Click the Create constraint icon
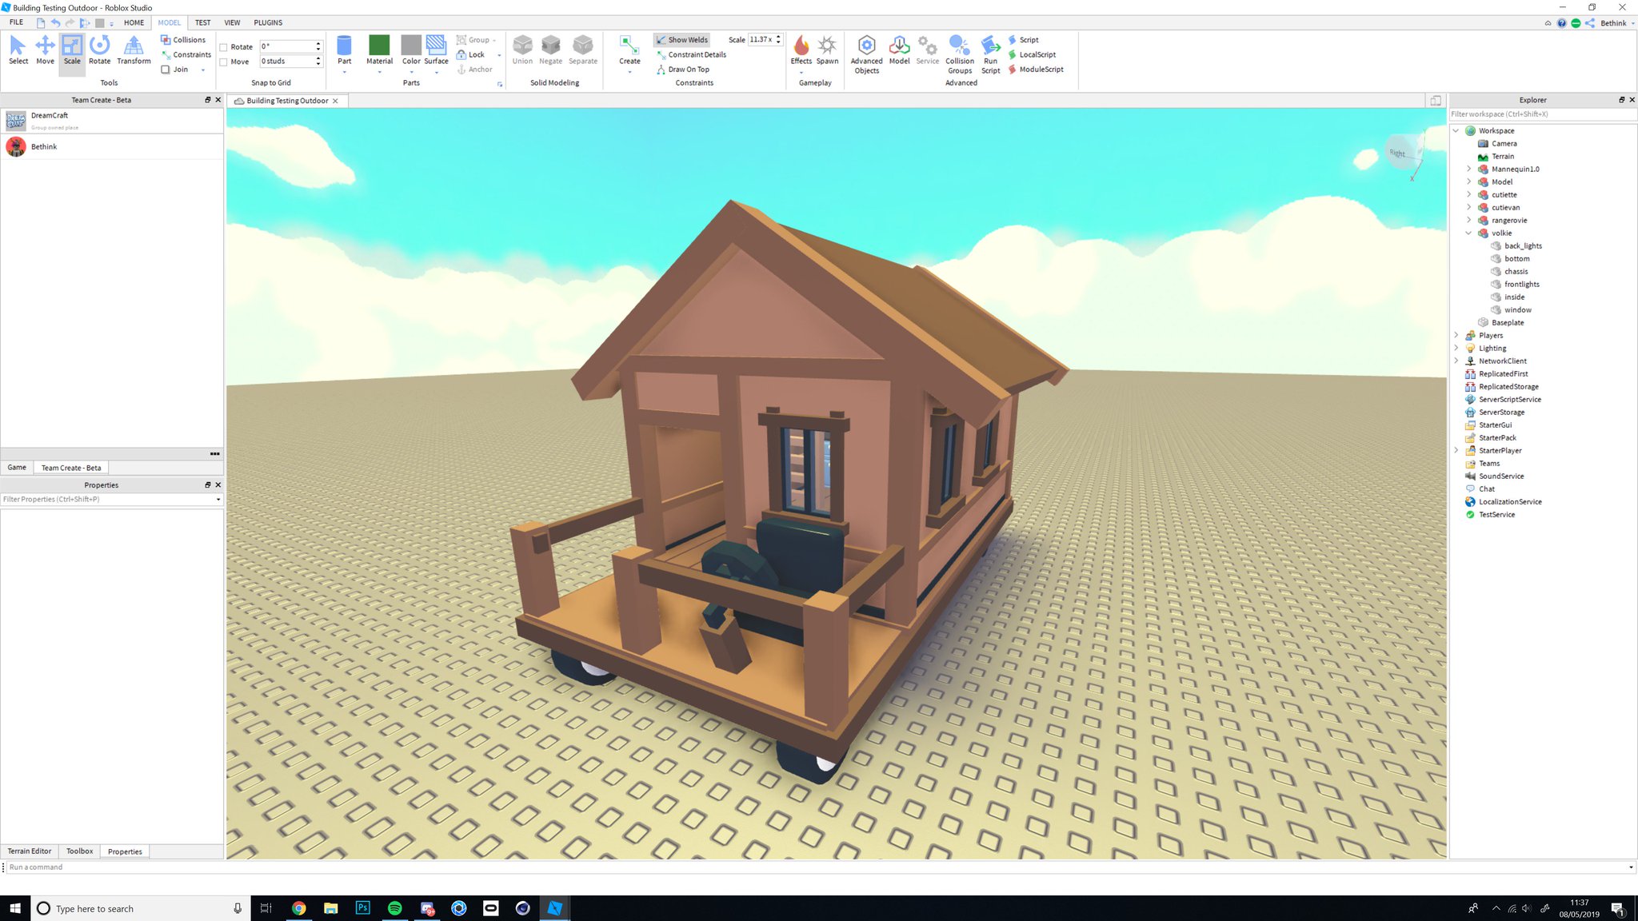Viewport: 1638px width, 921px height. click(x=629, y=48)
